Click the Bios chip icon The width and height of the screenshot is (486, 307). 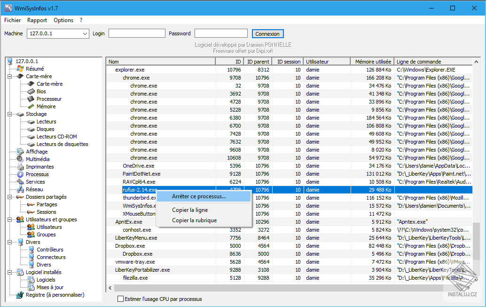31,91
